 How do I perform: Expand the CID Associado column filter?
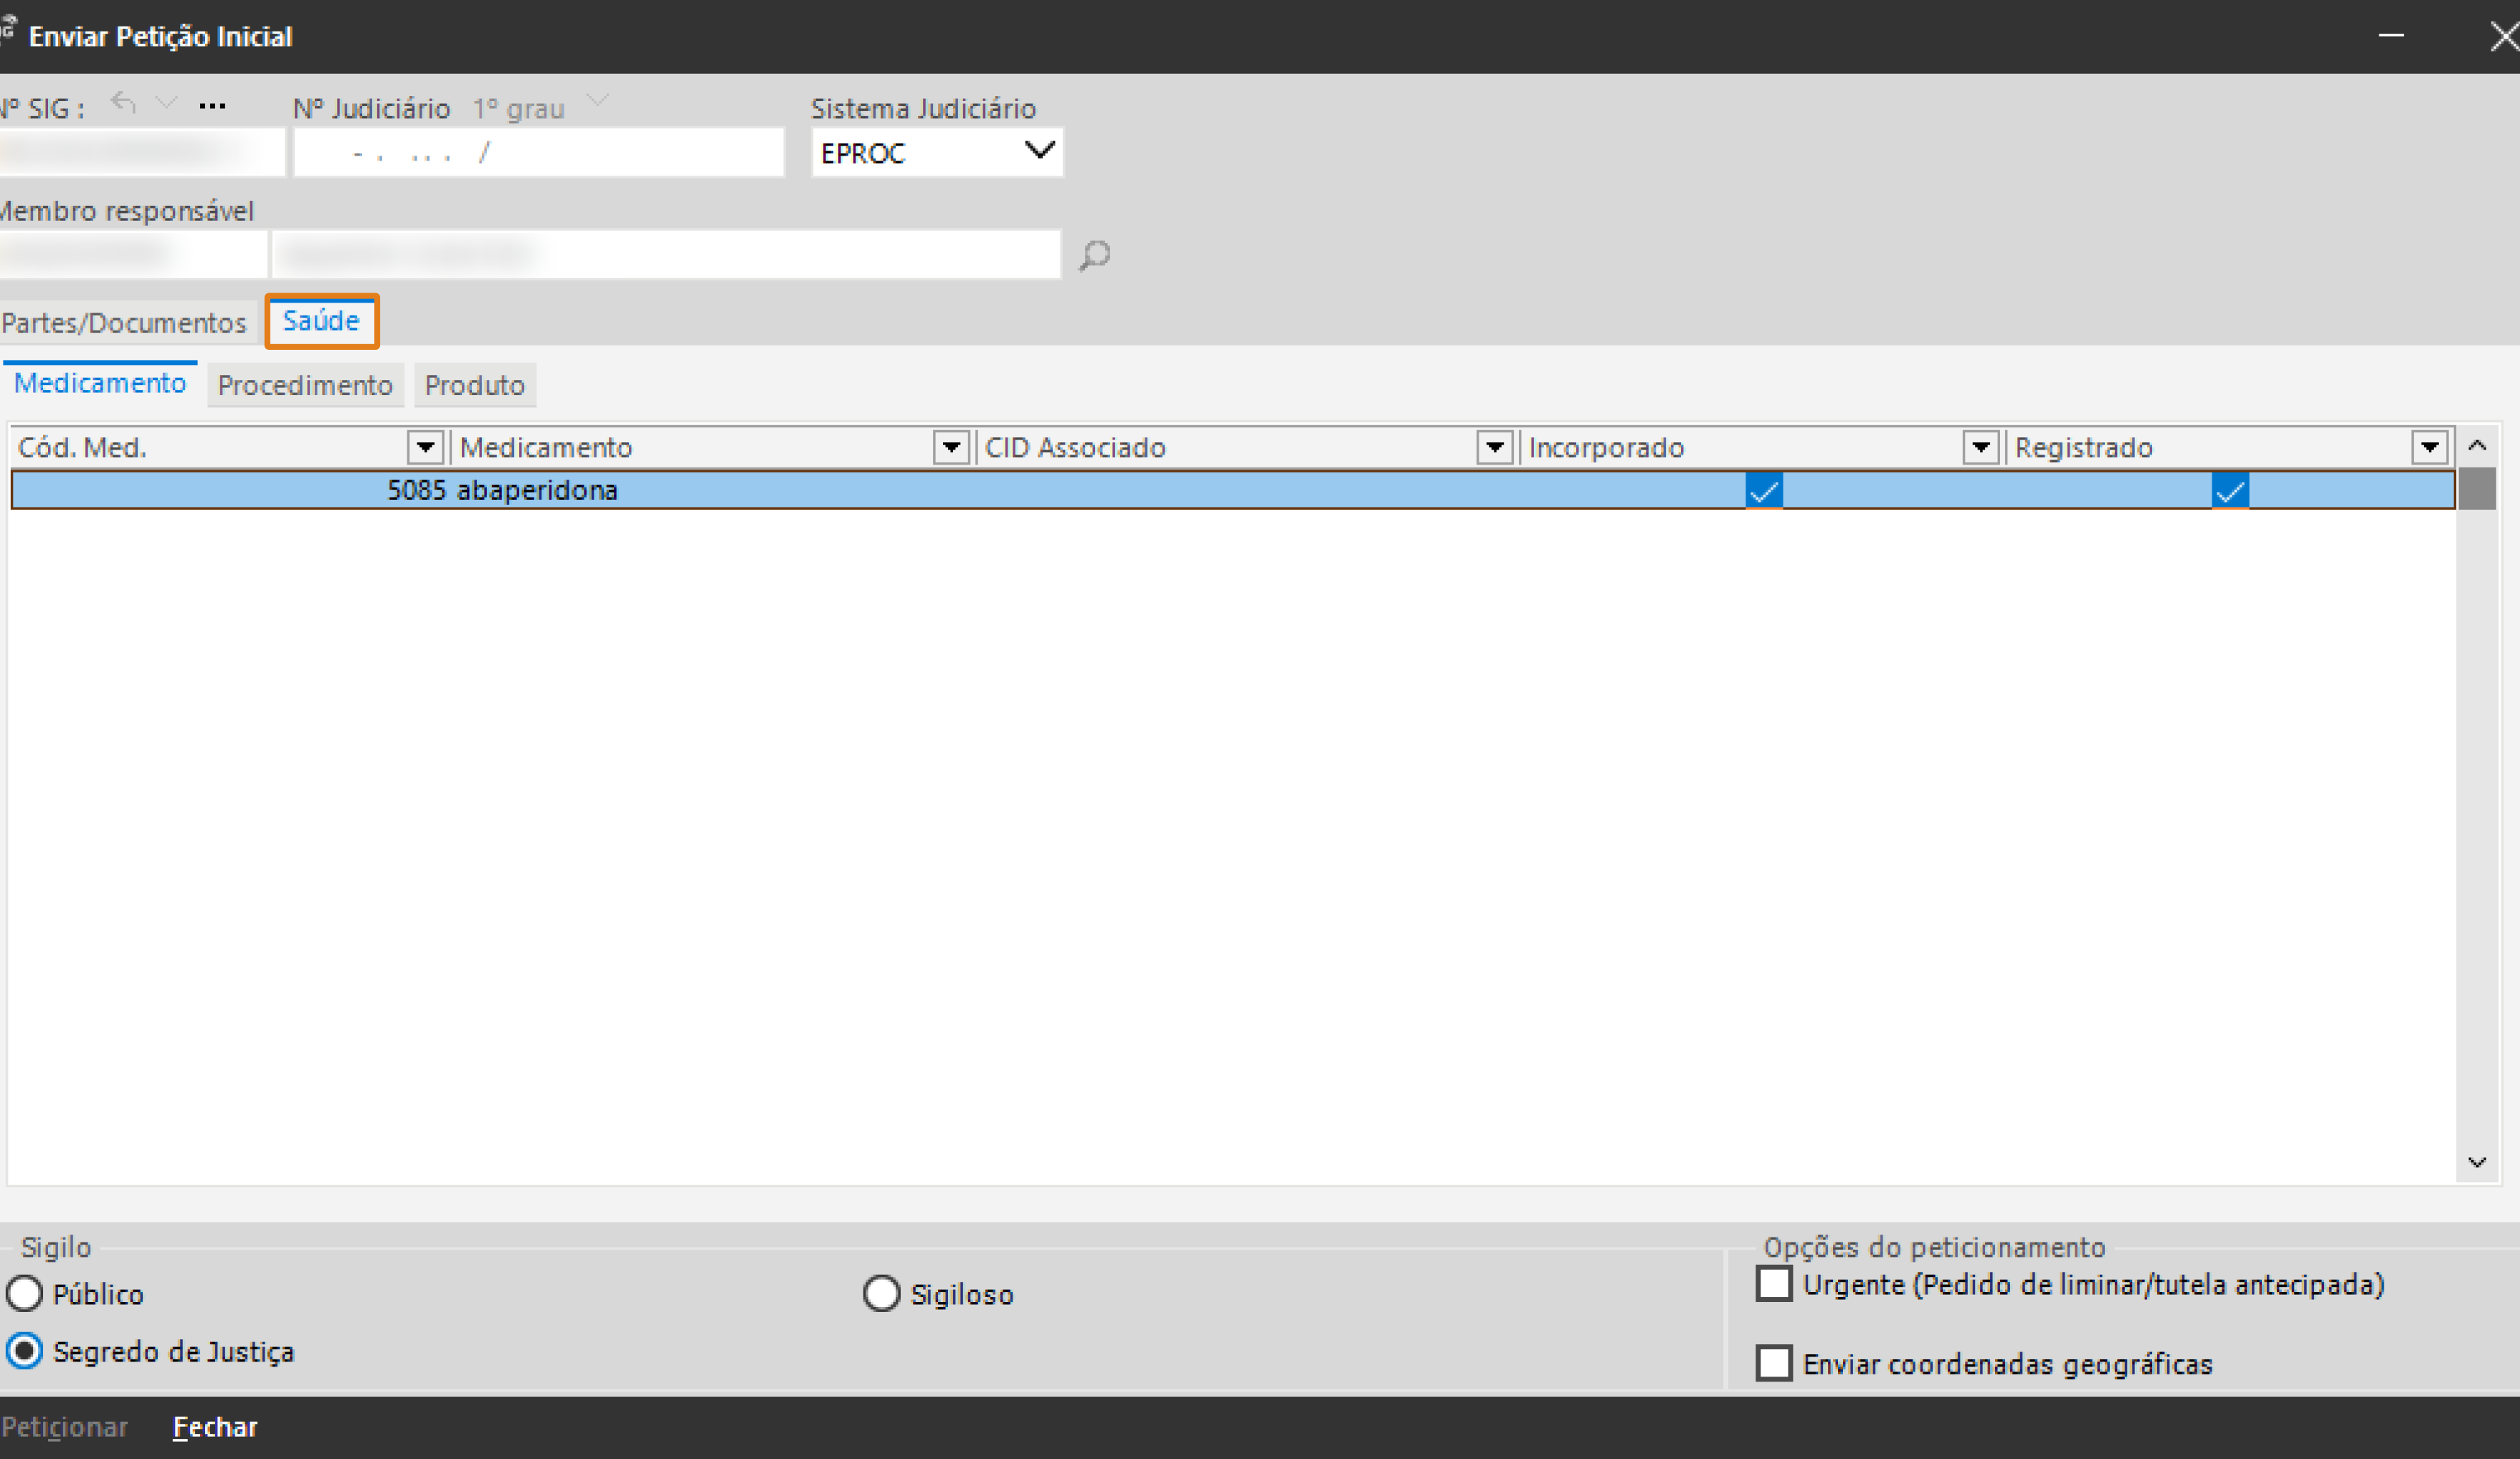coord(1494,447)
